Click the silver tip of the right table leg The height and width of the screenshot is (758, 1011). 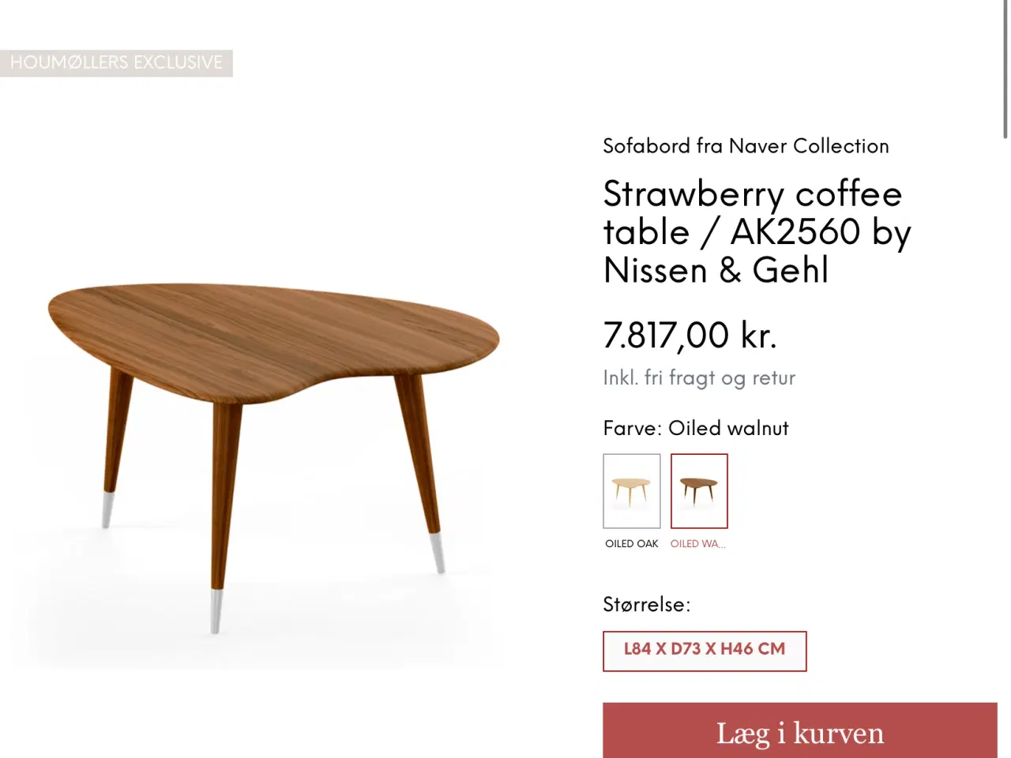[x=438, y=551]
